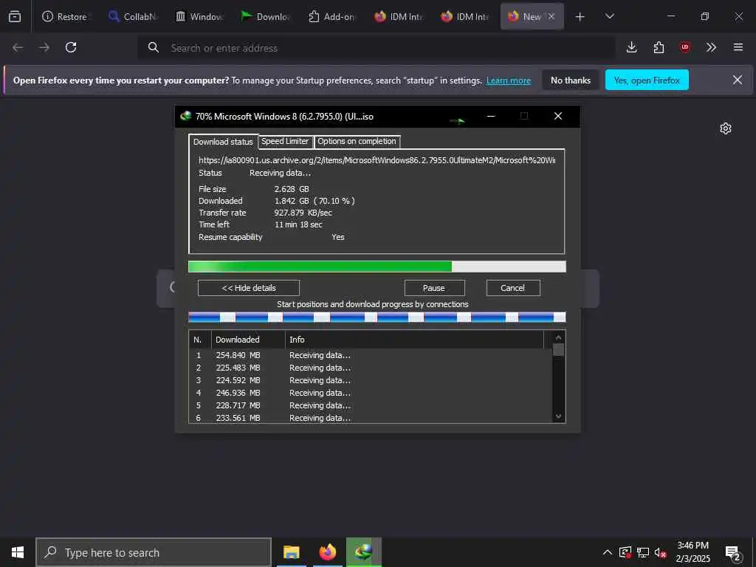Restore down the Firefox window
Image resolution: width=756 pixels, height=567 pixels.
point(704,16)
